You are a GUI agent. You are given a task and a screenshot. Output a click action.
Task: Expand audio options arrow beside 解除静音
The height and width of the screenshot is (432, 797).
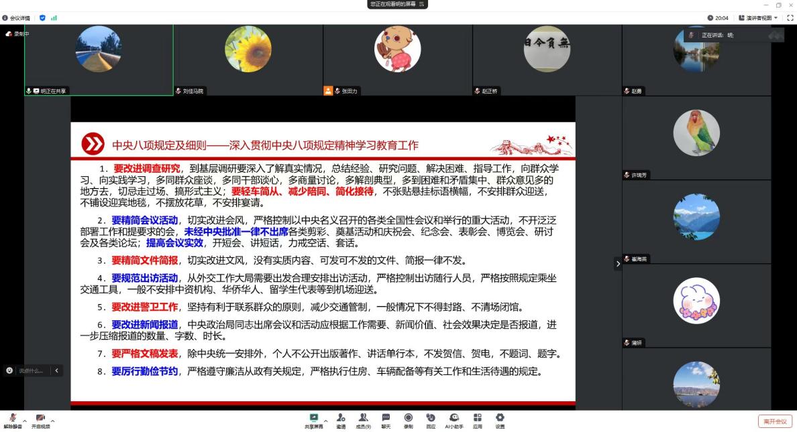pos(25,421)
